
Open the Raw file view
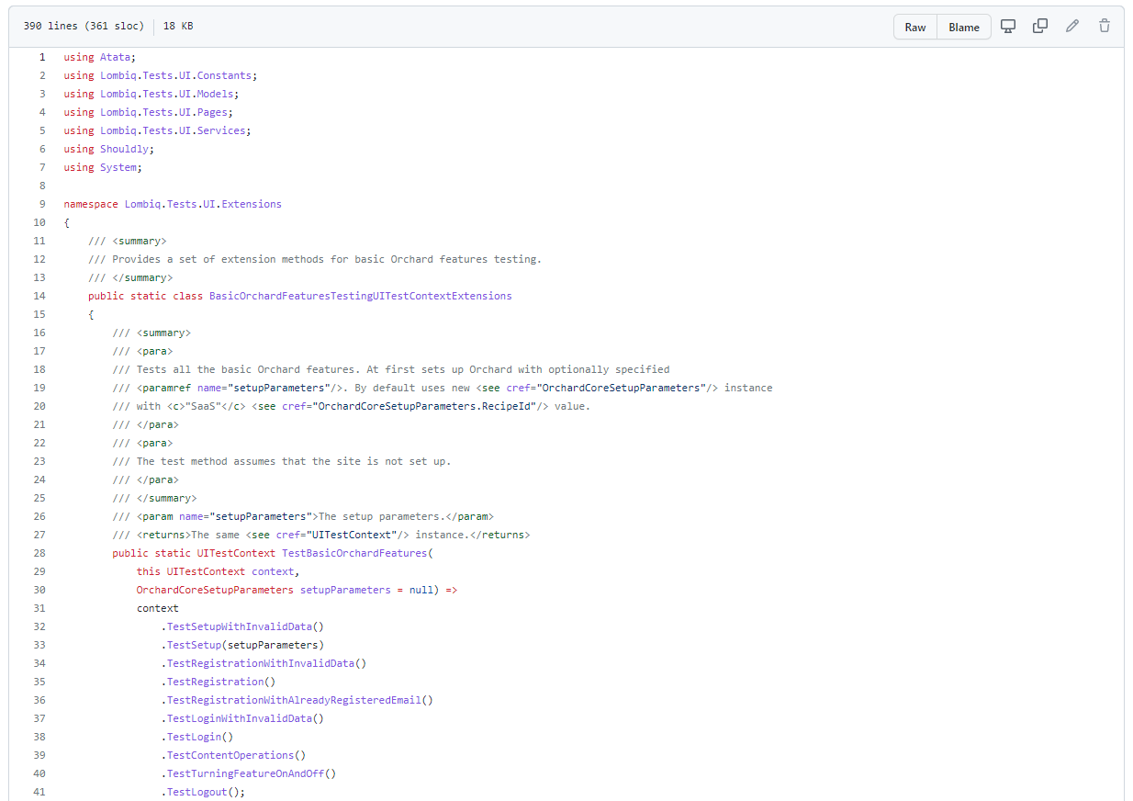coord(915,27)
